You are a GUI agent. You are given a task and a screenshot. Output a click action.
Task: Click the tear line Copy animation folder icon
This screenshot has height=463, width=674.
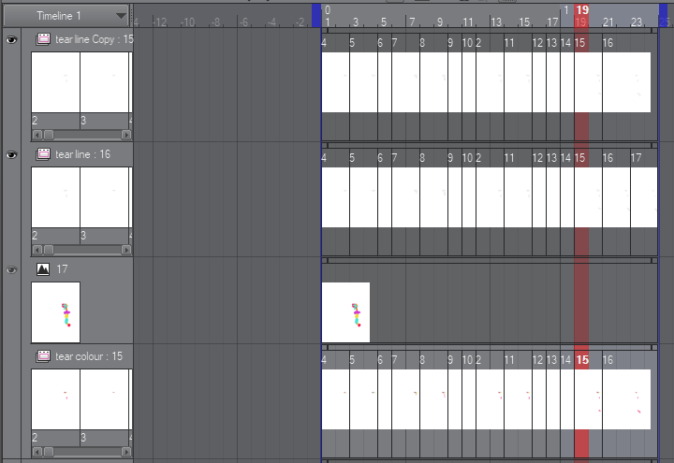point(43,39)
